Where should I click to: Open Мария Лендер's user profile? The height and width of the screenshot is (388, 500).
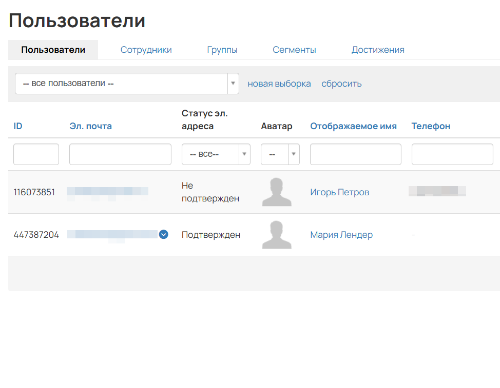point(341,234)
